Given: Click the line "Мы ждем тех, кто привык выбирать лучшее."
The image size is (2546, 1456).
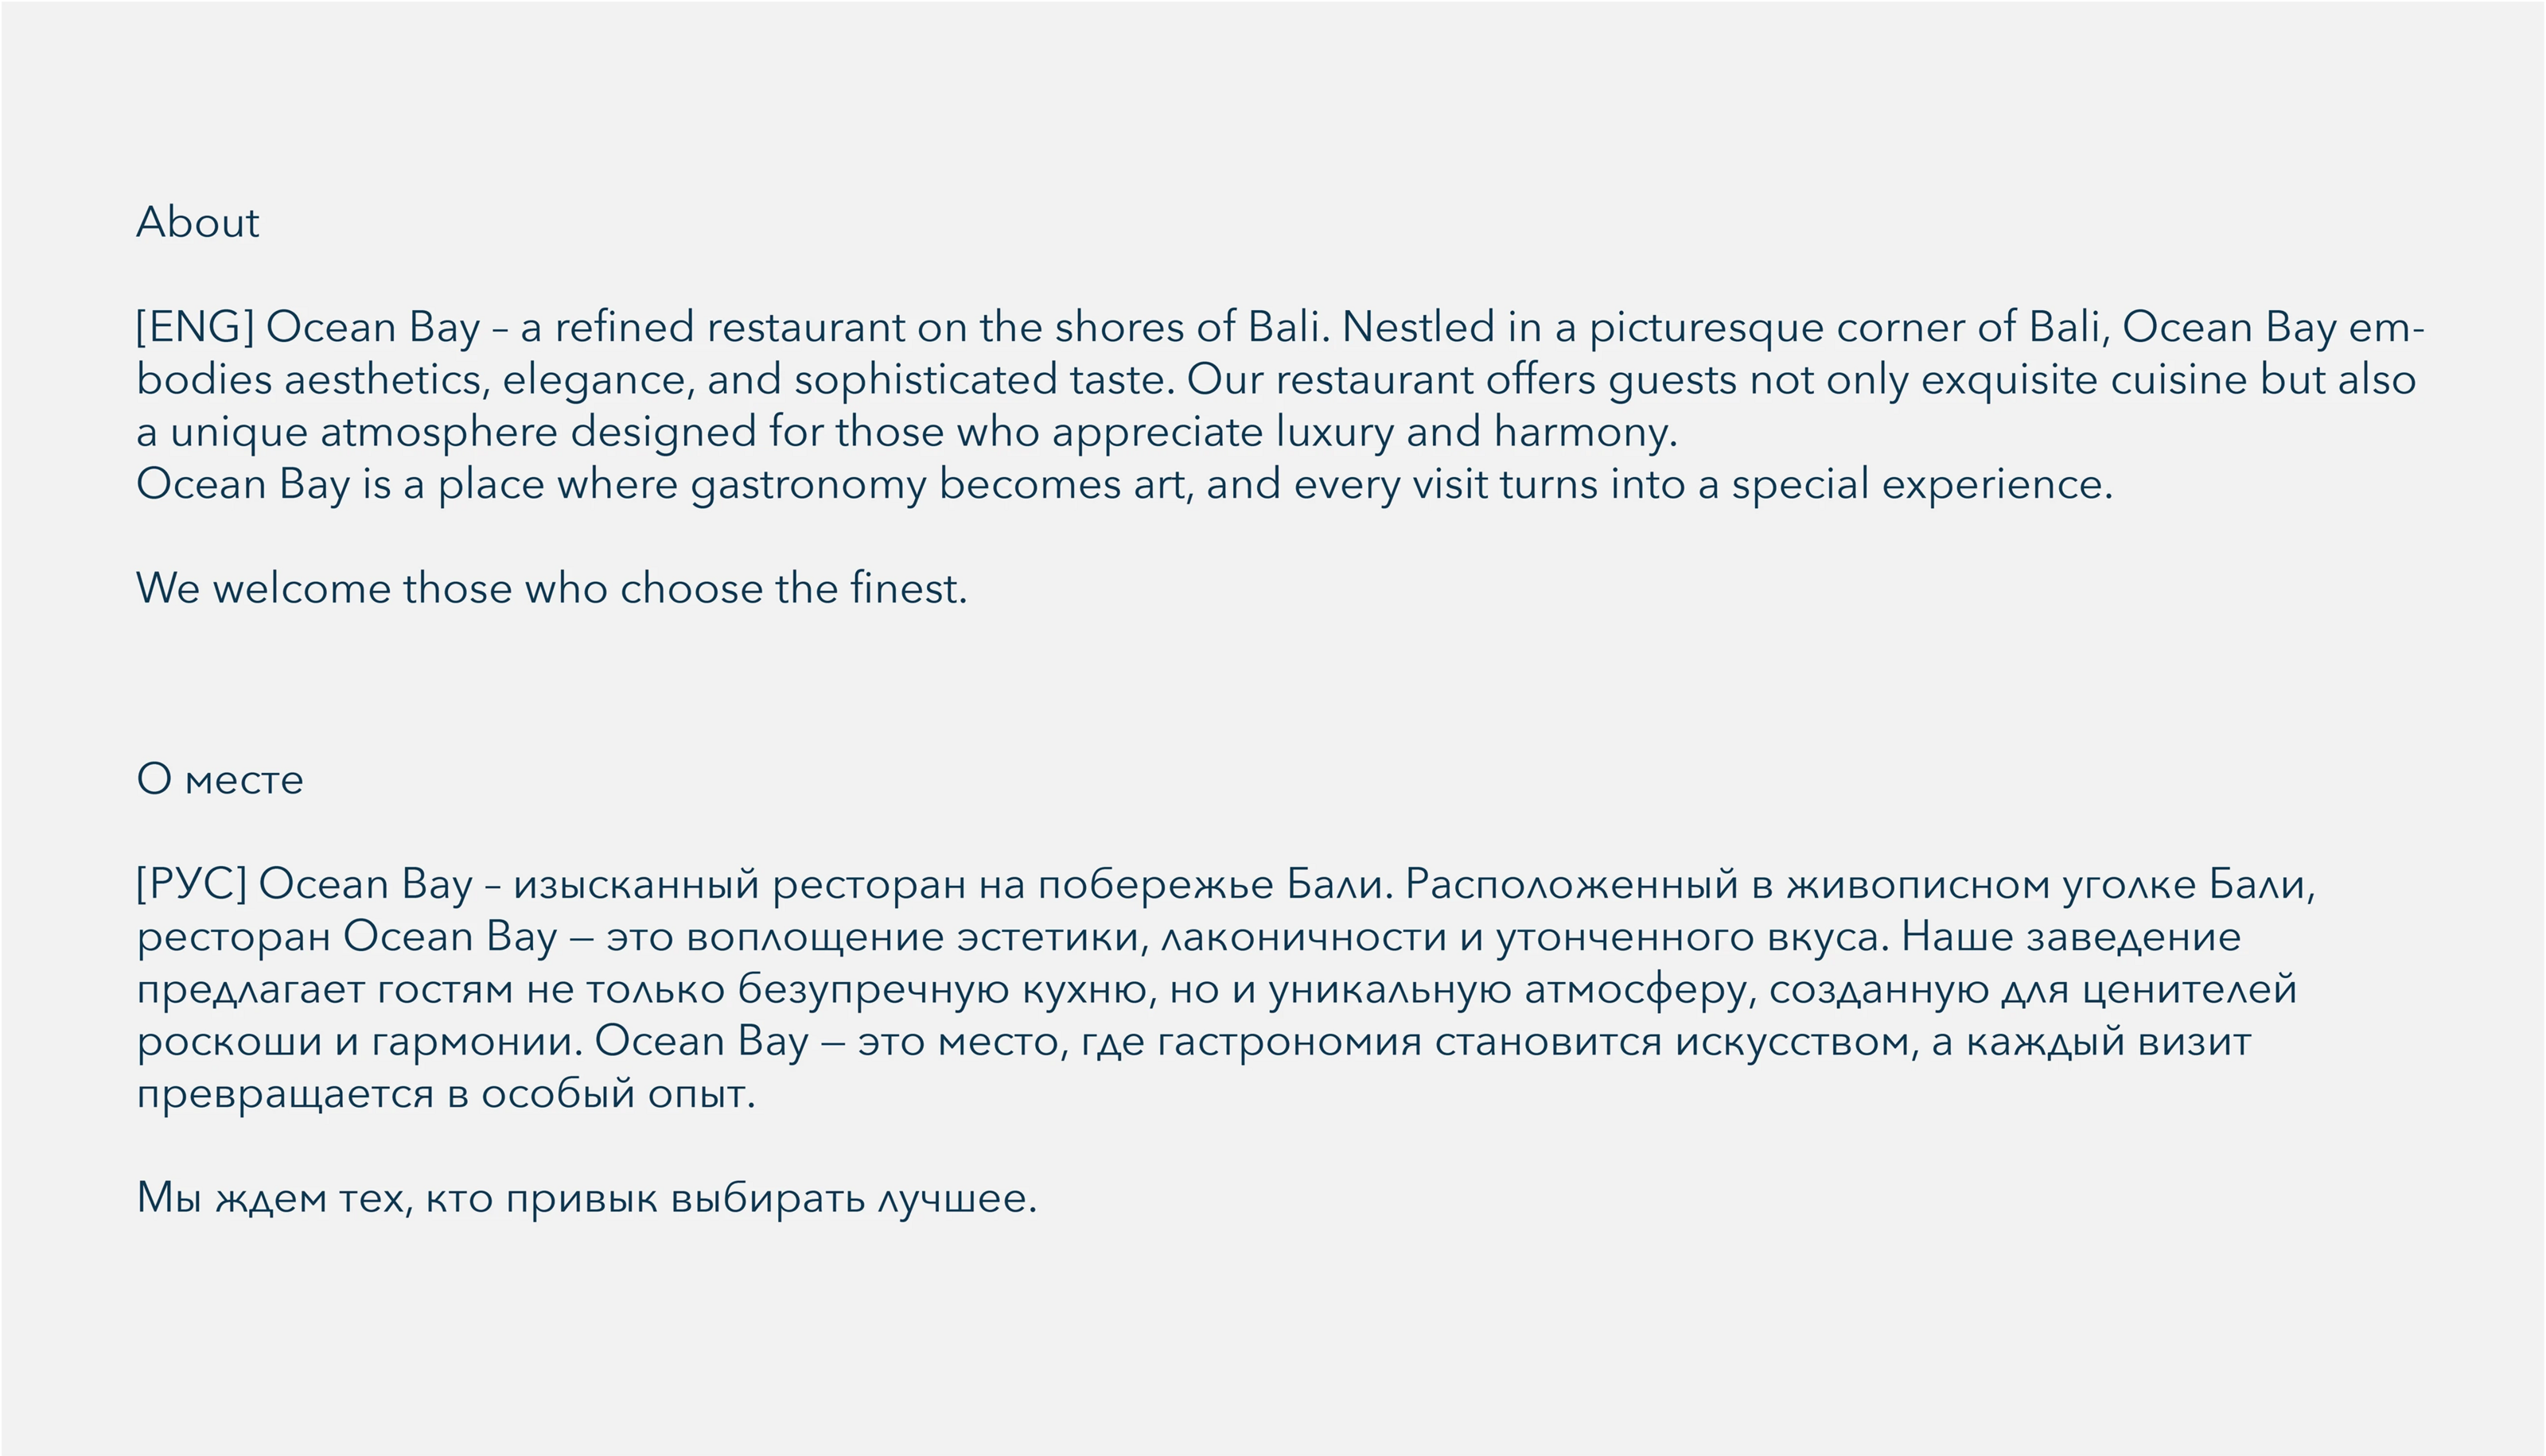Looking at the screenshot, I should point(586,1198).
